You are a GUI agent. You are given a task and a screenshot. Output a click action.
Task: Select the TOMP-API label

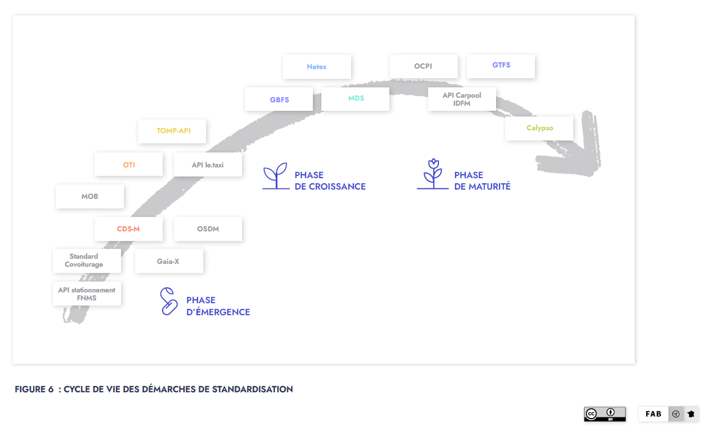[172, 131]
